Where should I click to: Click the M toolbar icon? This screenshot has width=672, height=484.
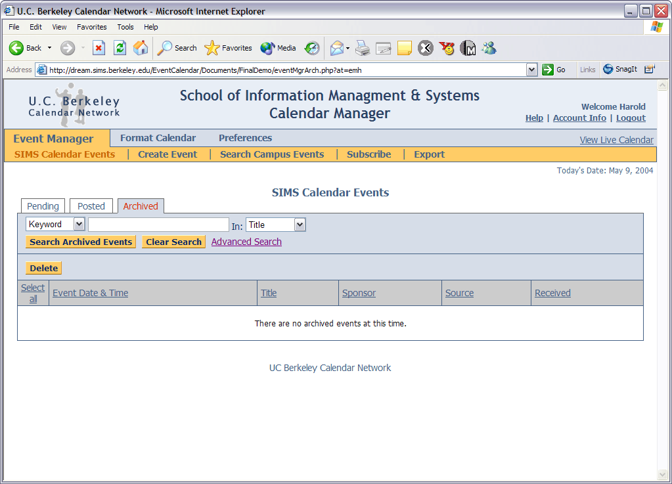pos(468,48)
